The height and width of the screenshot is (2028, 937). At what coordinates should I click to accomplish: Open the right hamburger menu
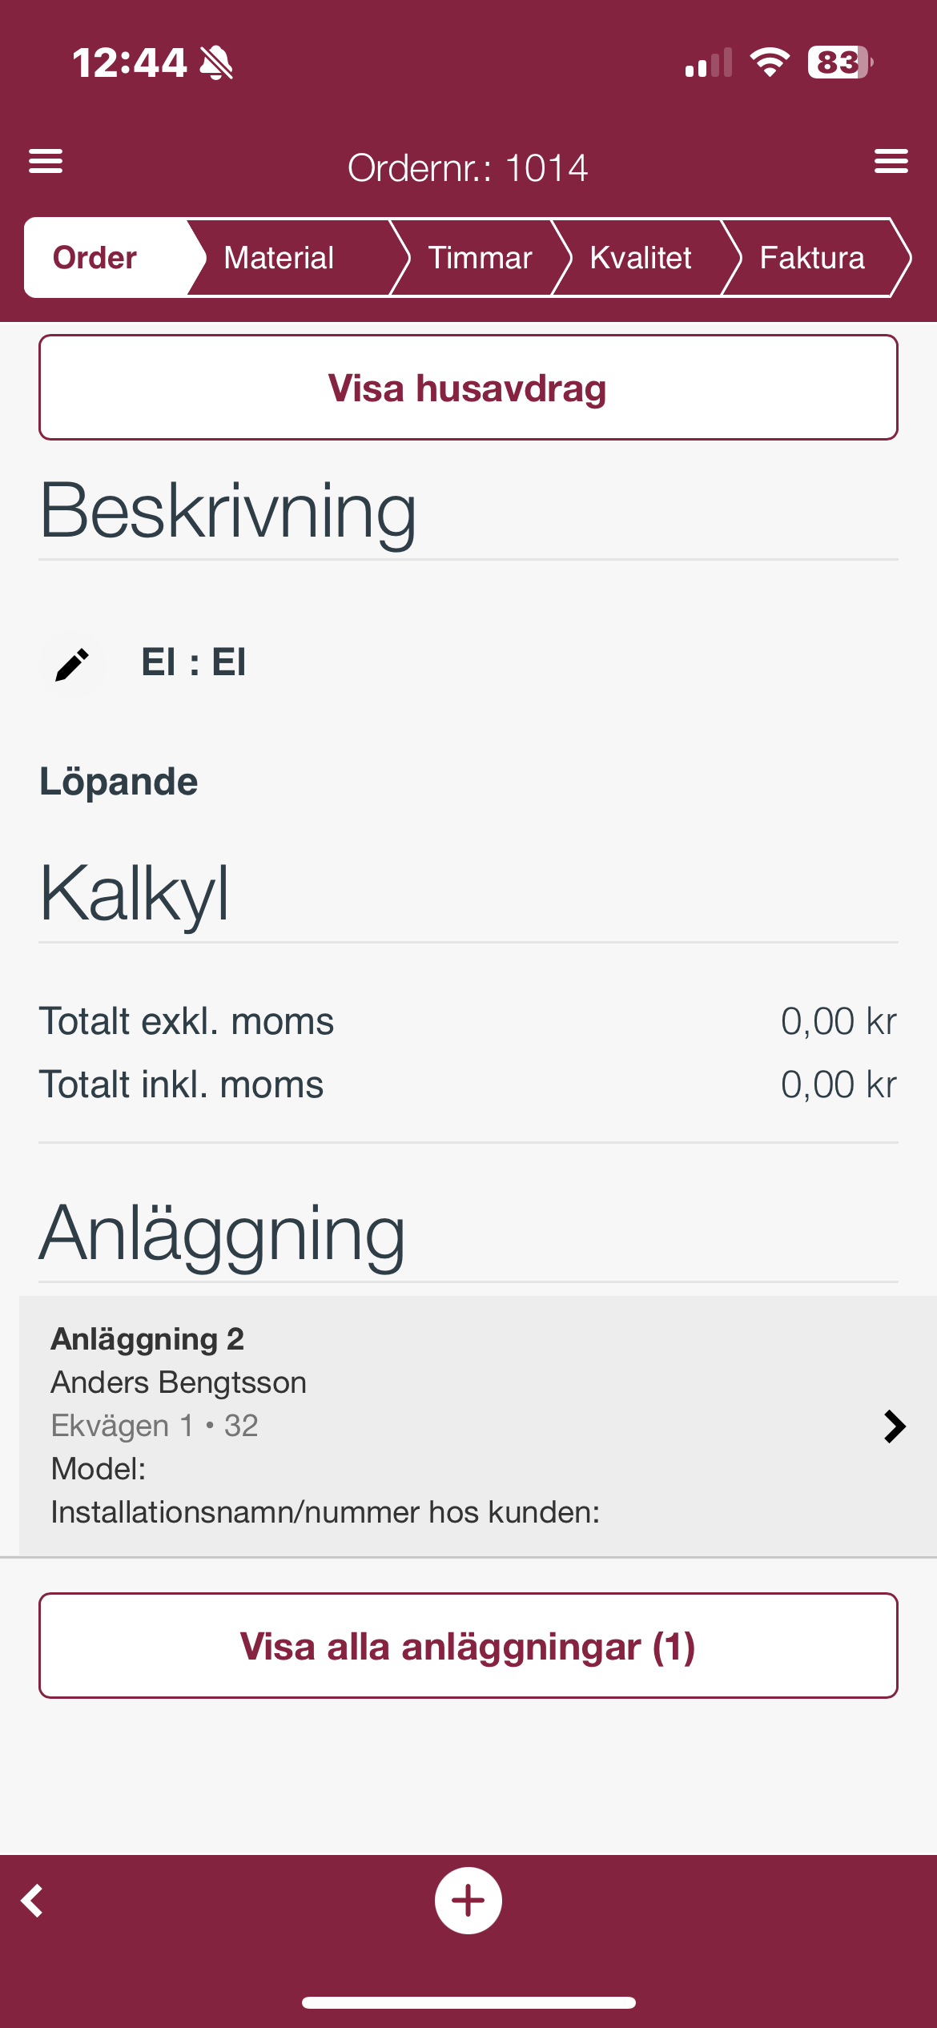(x=891, y=161)
